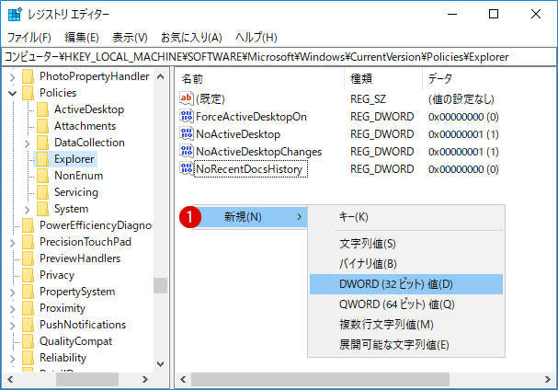Click the PreviewHandlers folder icon
Screen dimensions: 558x390
28,258
